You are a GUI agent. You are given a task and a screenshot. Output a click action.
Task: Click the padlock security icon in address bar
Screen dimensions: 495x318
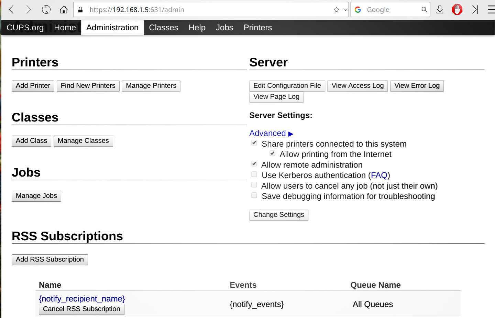[80, 10]
